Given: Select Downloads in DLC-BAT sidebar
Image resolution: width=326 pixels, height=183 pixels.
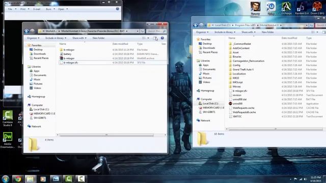Looking at the screenshot, I should 40,54.
